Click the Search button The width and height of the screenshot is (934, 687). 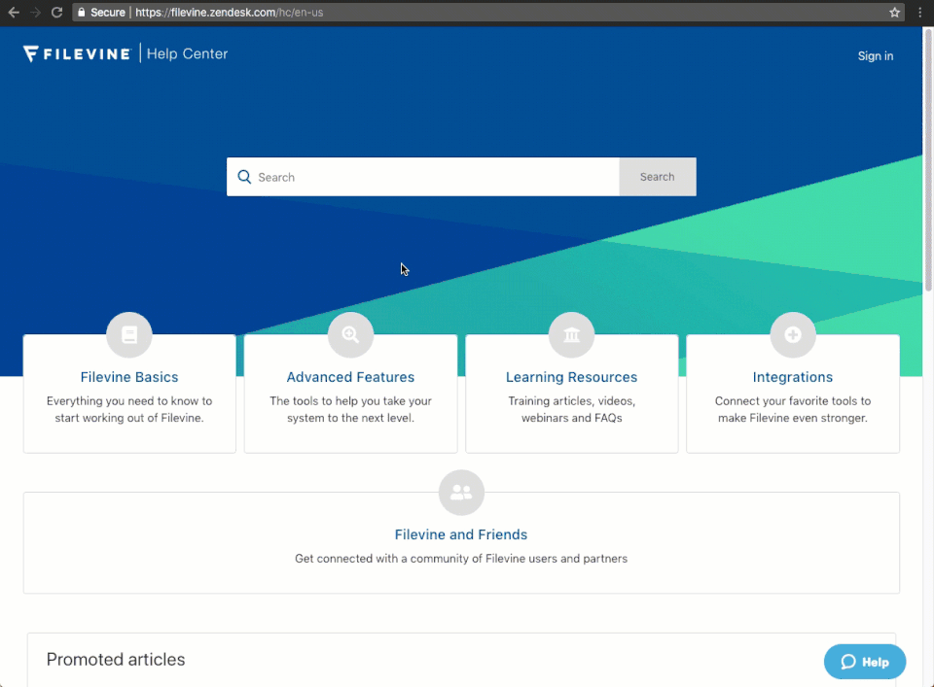pyautogui.click(x=658, y=177)
